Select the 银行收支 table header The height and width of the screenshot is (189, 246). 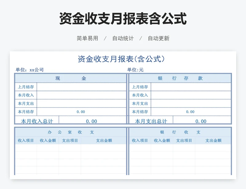(x=180, y=132)
